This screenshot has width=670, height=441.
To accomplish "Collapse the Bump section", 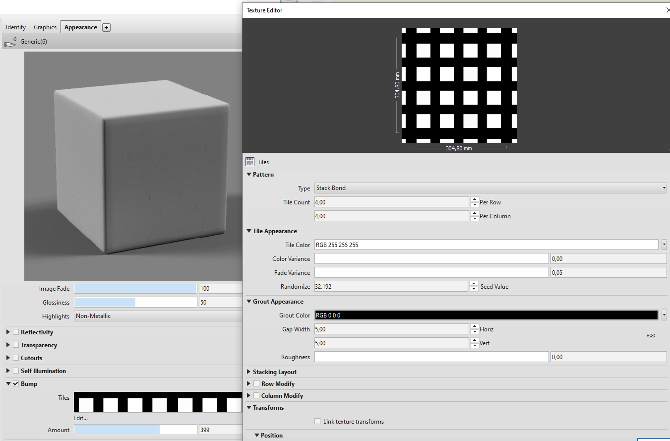I will pos(8,384).
